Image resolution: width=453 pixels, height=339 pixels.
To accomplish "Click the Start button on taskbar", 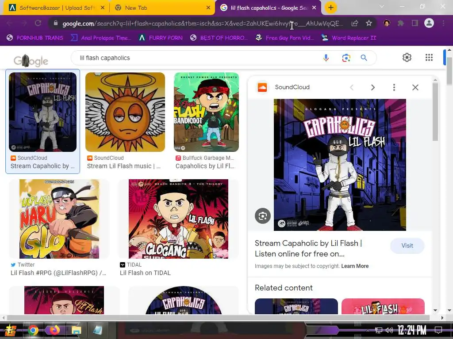I will [10, 330].
